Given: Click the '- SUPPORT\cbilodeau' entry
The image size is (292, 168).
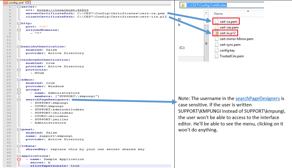Looking at the screenshot, I should click(51, 113).
